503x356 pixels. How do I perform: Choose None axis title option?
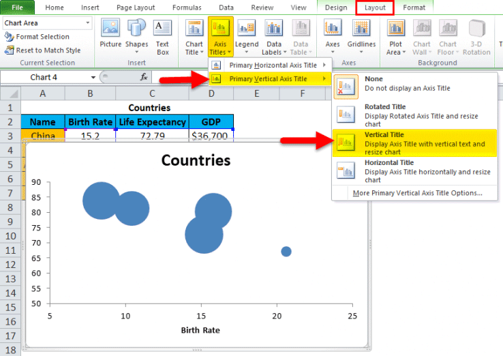414,87
